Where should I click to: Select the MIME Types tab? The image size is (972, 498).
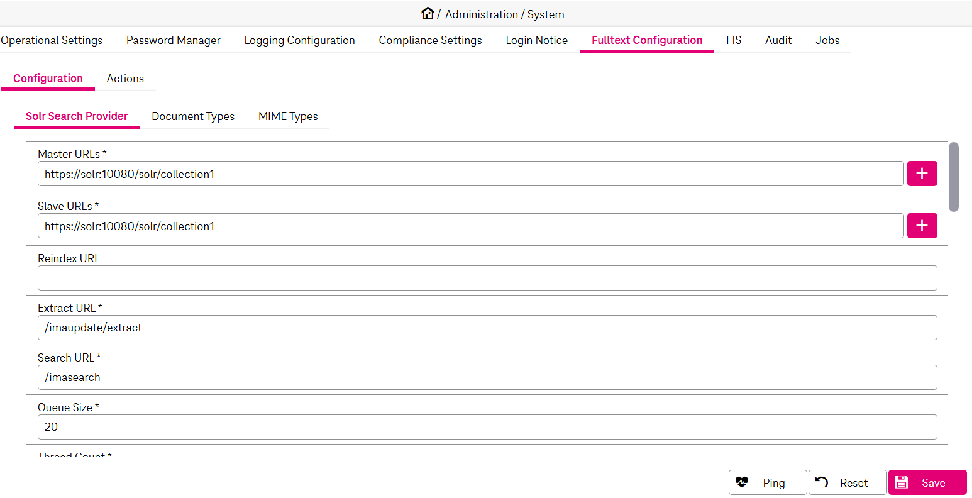coord(288,116)
